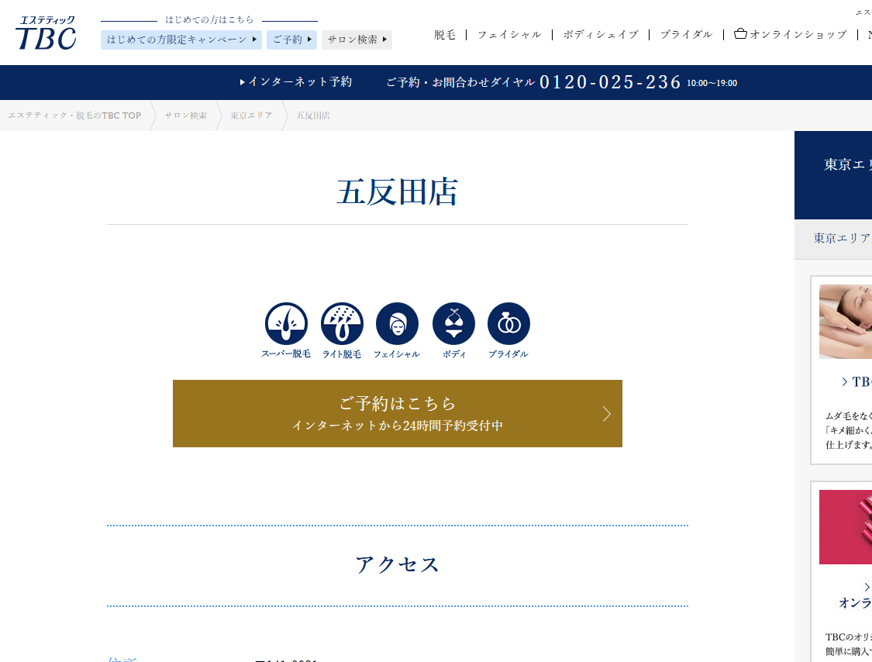Go to サロン検索 breadcrumb link

pos(186,116)
